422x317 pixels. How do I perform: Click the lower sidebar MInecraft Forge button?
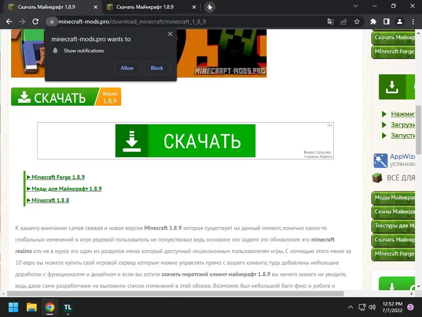393,254
